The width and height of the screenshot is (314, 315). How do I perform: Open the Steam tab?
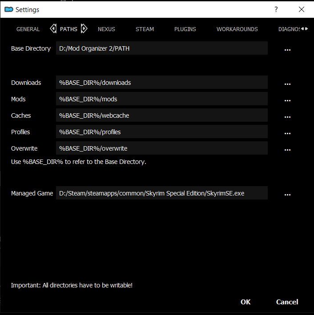pyautogui.click(x=145, y=29)
